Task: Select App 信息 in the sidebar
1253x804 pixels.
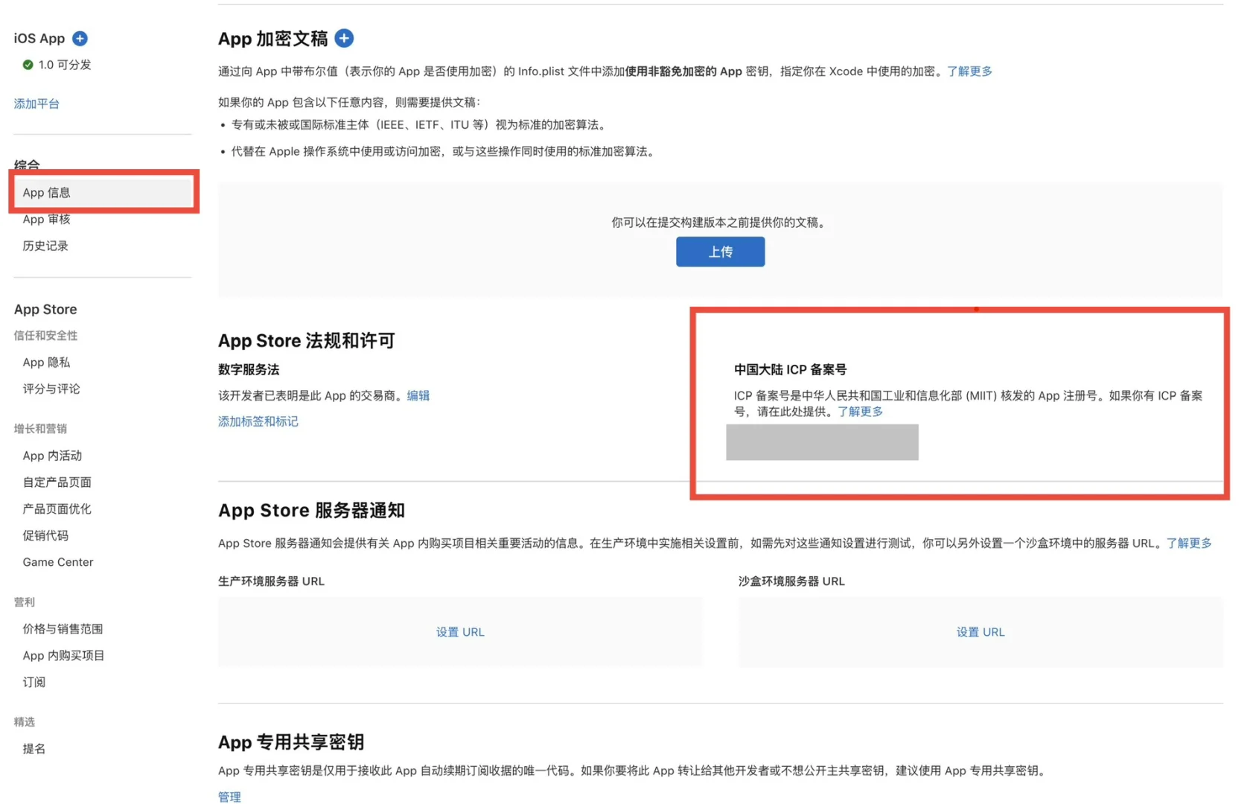Action: pos(46,192)
